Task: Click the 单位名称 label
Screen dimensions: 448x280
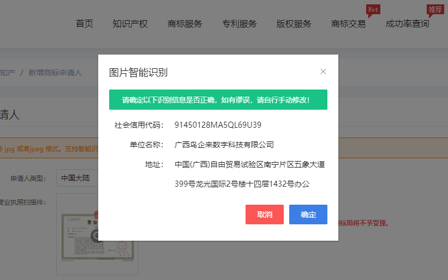Action: click(147, 145)
